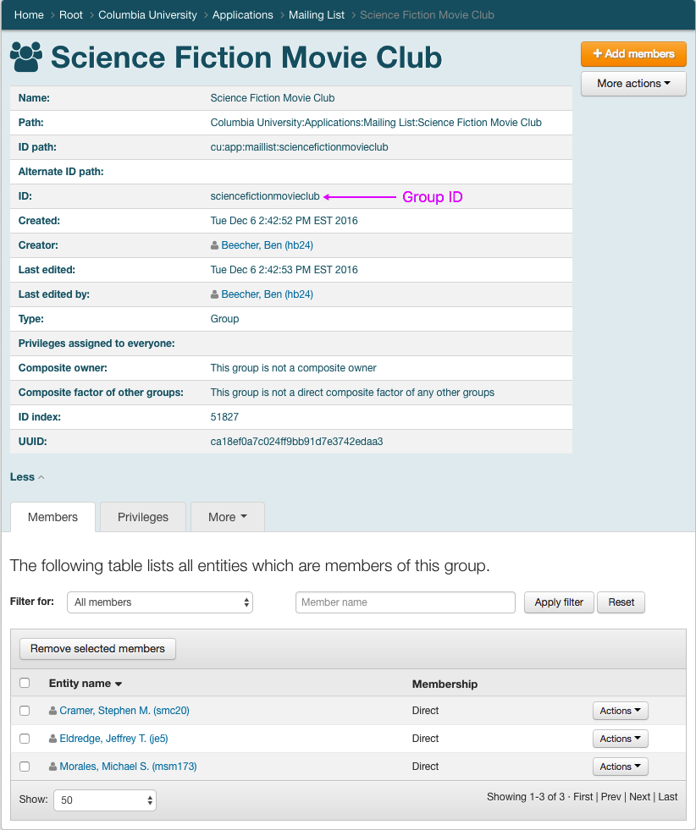696x830 pixels.
Task: Collapse details with the Less link
Action: 27,477
